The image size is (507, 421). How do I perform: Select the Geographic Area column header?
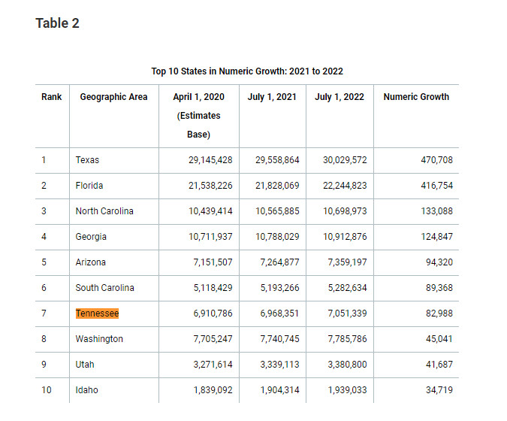[113, 97]
